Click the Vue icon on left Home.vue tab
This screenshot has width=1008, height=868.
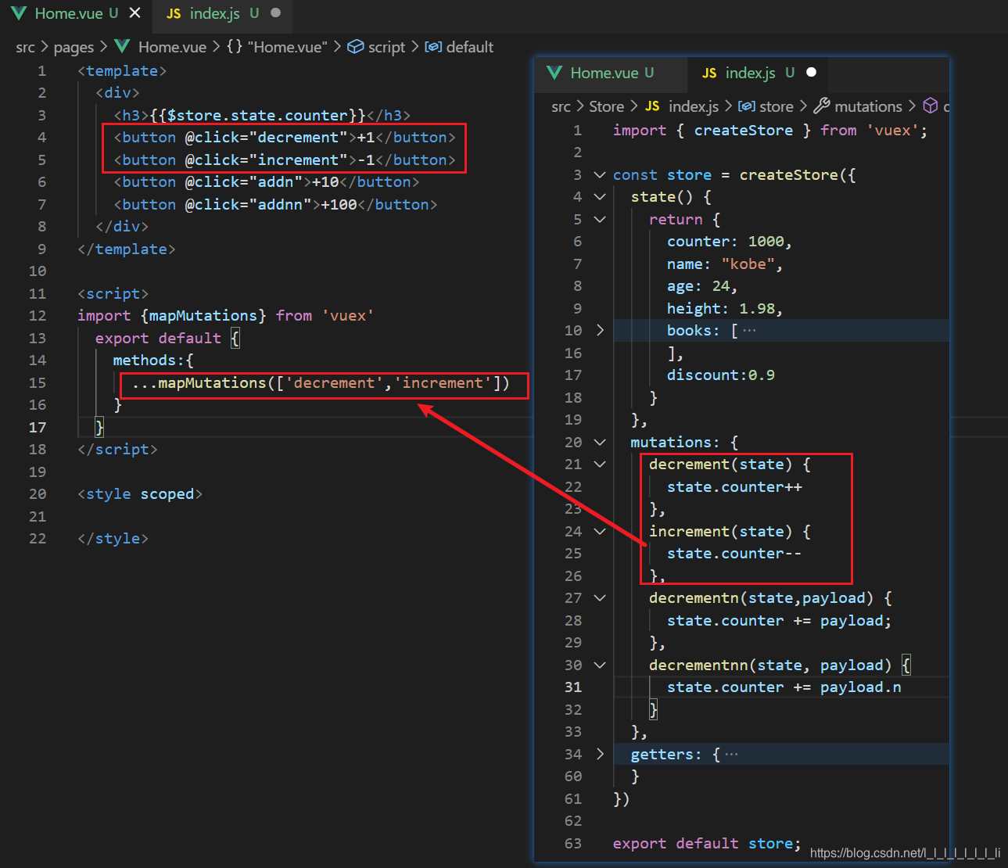[19, 13]
